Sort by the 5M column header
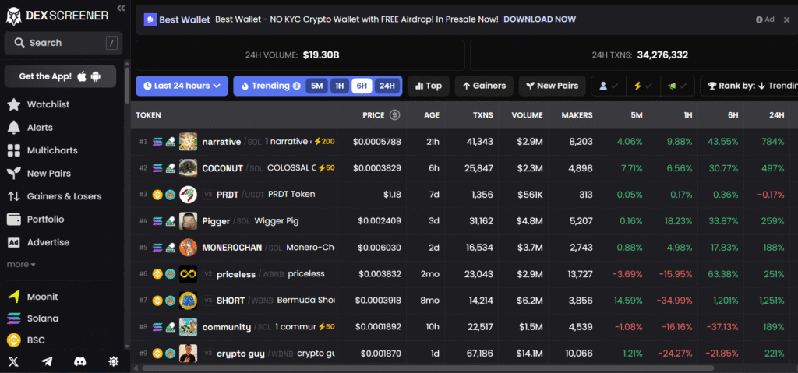This screenshot has width=798, height=373. point(636,115)
